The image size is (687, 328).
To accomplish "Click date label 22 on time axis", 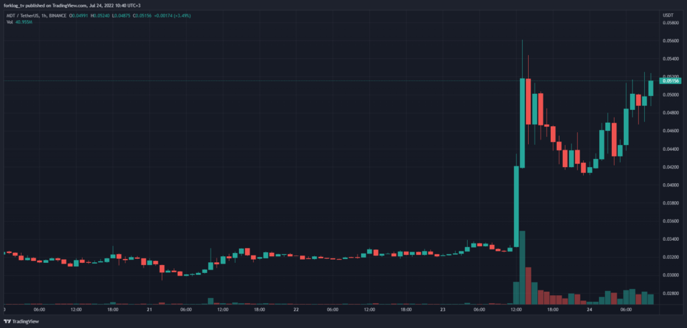I will click(296, 310).
